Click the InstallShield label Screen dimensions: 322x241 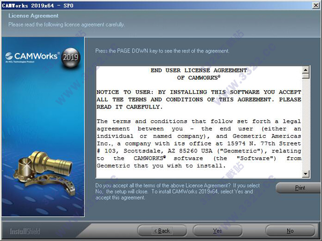(x=25, y=231)
